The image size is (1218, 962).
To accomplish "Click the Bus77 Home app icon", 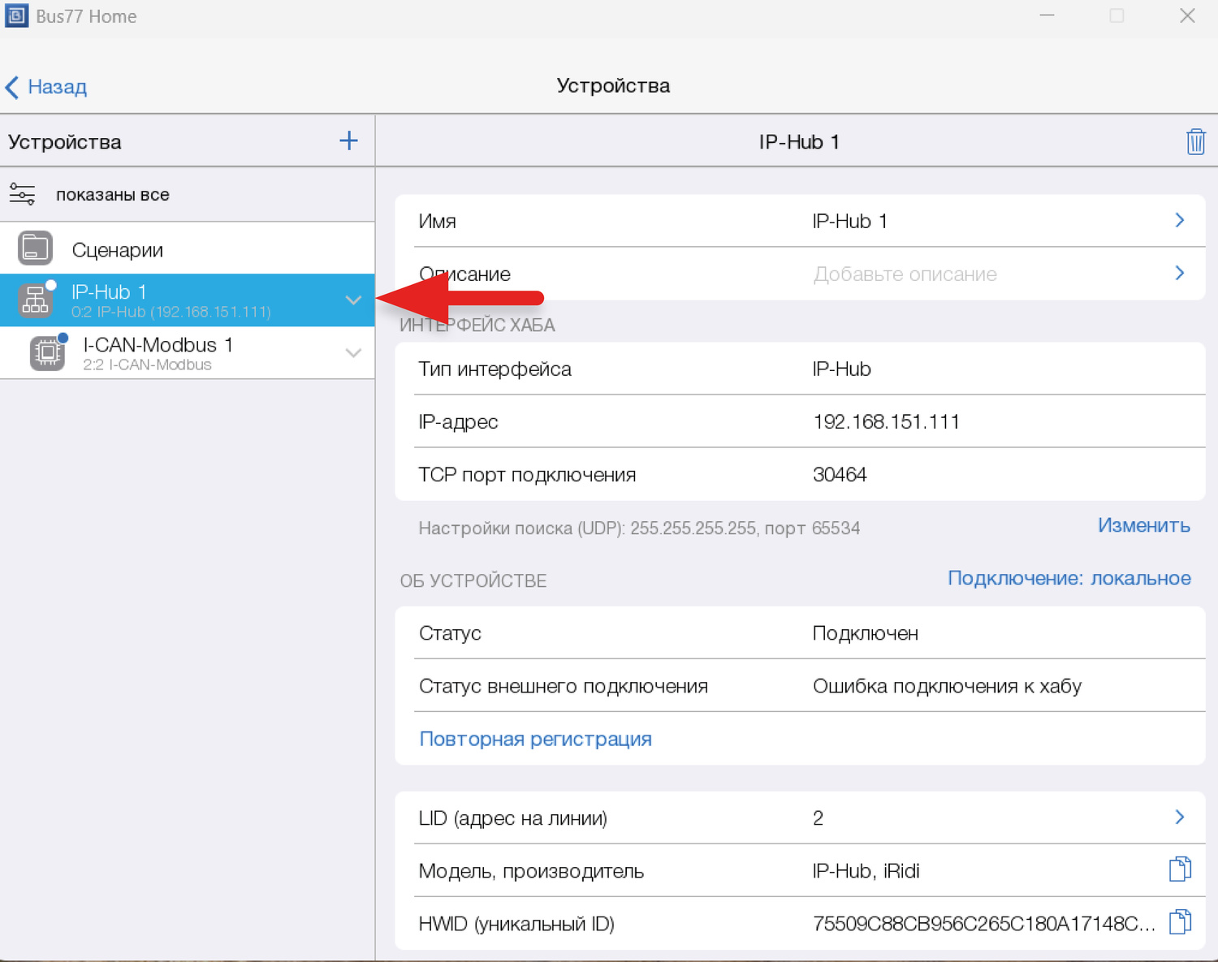I will click(x=16, y=16).
